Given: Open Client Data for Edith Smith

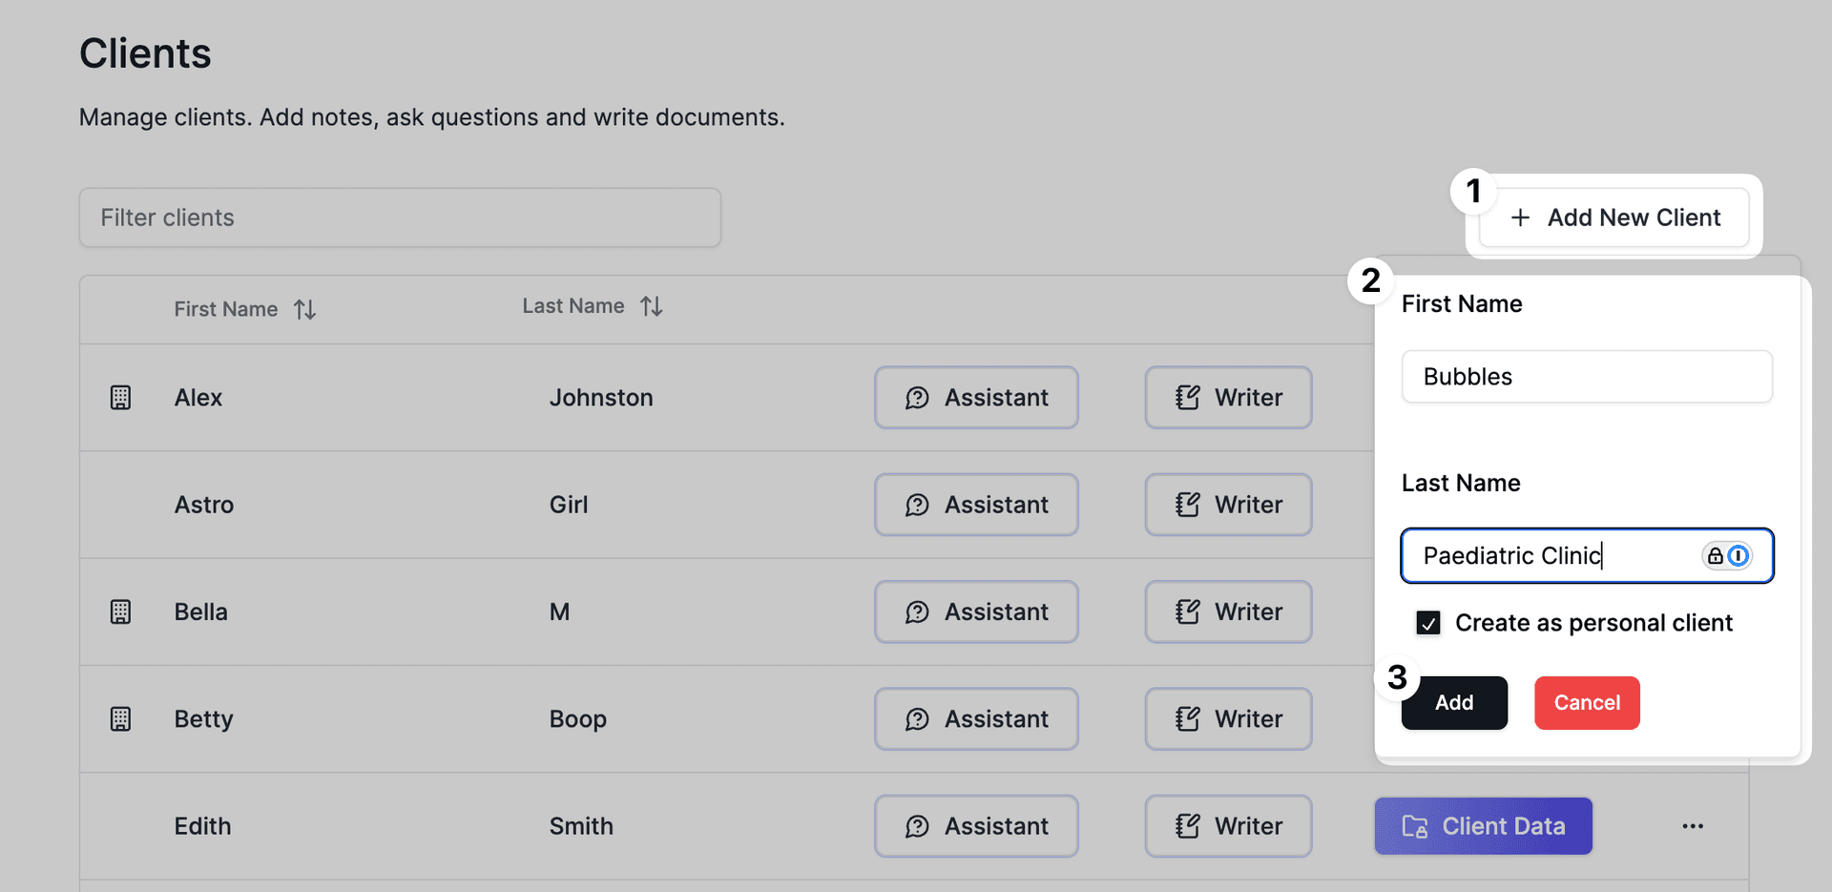Looking at the screenshot, I should [x=1483, y=826].
